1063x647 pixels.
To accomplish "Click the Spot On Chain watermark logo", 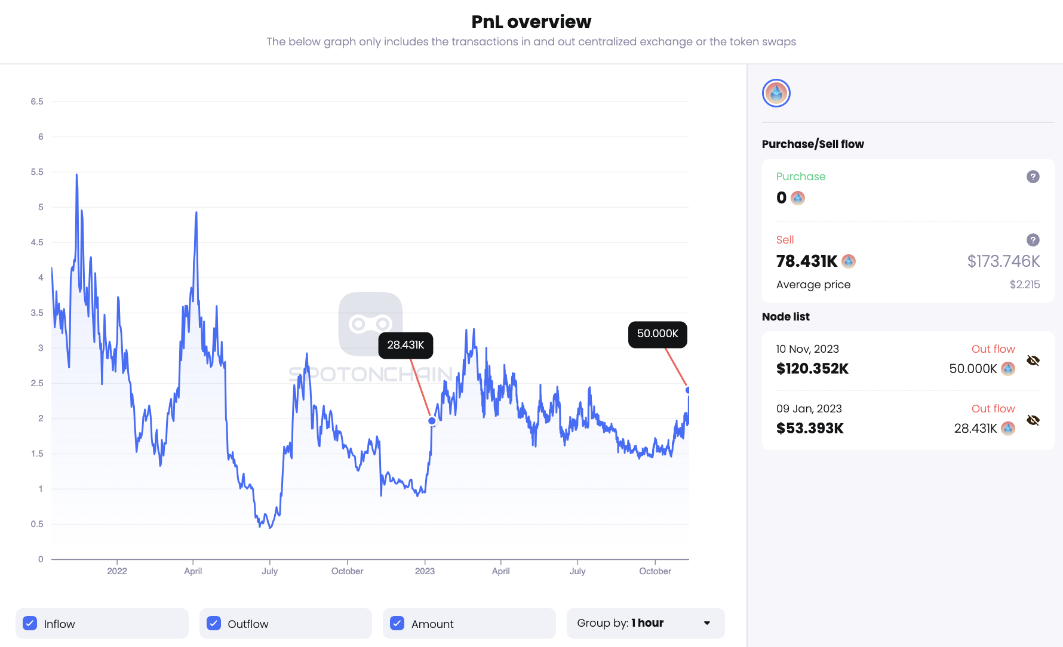I will coord(370,324).
